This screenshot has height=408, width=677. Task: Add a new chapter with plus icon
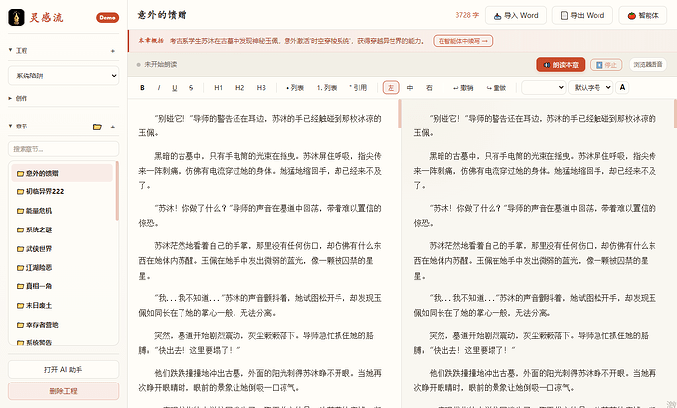pos(113,127)
